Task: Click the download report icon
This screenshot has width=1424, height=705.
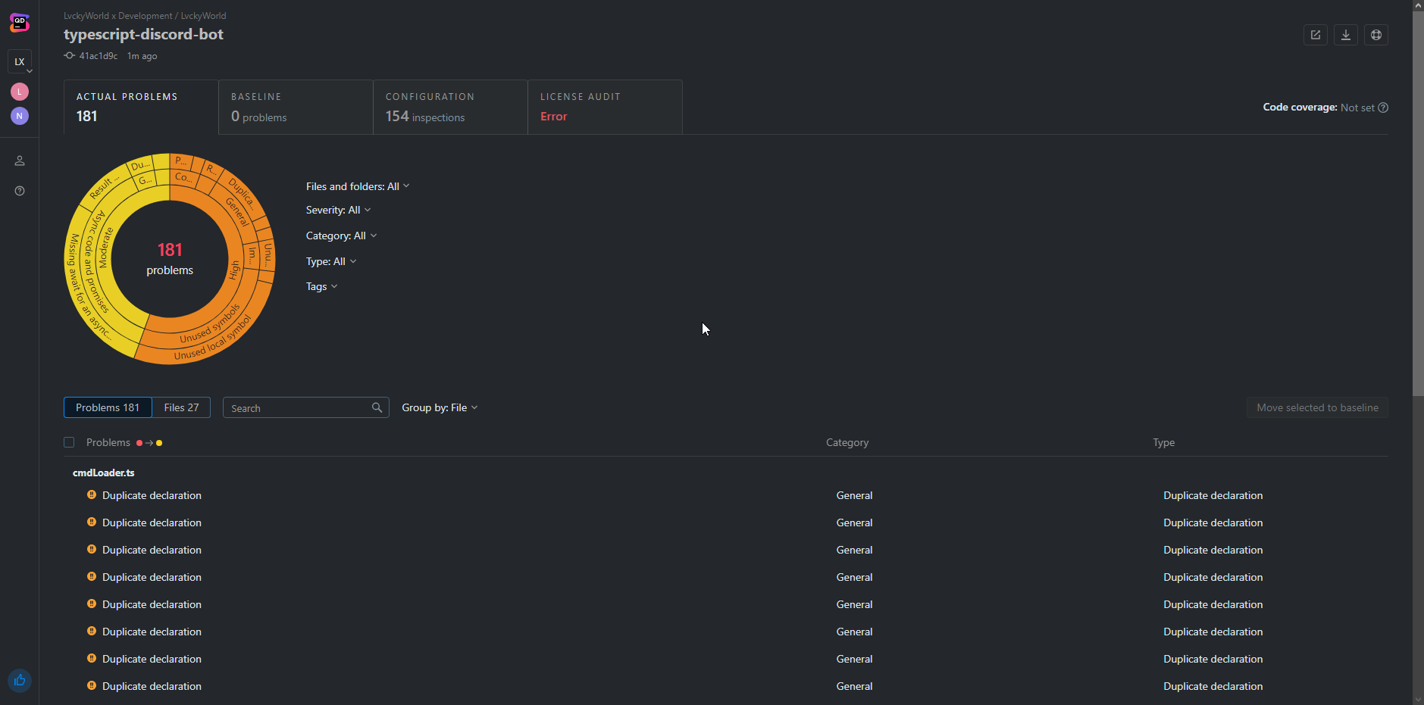Action: tap(1345, 35)
